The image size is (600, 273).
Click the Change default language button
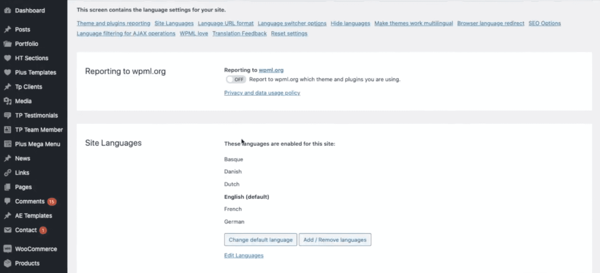tap(260, 240)
